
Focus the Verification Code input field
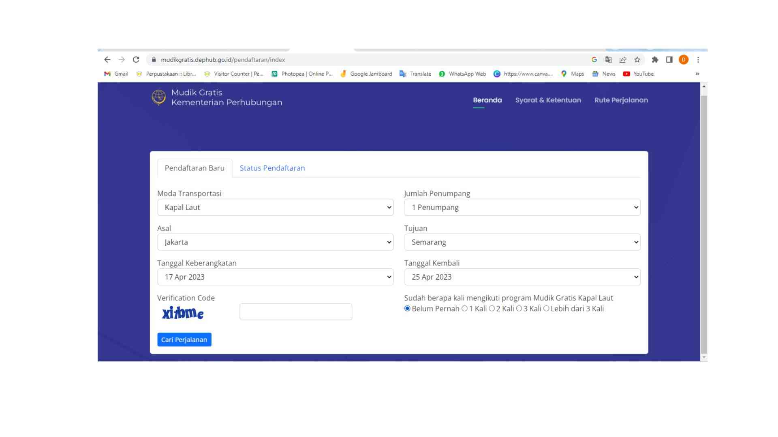[x=296, y=312]
